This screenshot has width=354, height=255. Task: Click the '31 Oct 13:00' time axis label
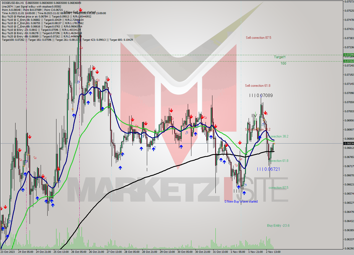[220, 252]
